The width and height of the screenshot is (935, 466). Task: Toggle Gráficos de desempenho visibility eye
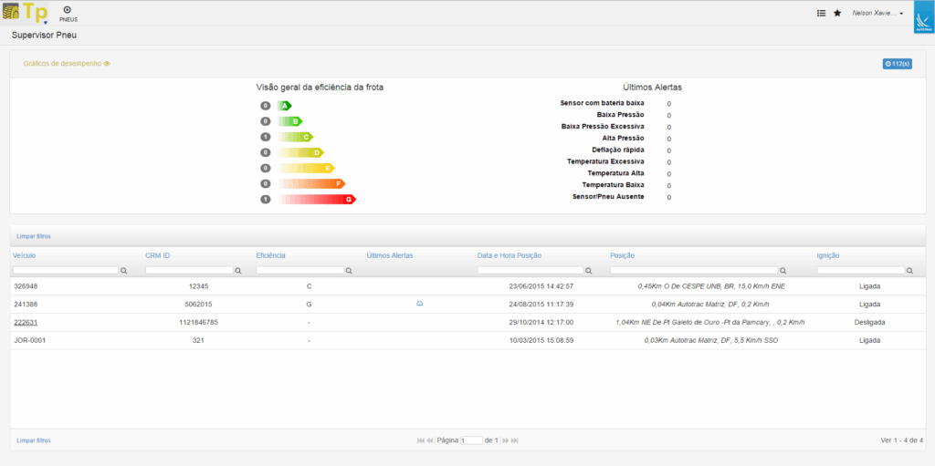pyautogui.click(x=107, y=64)
